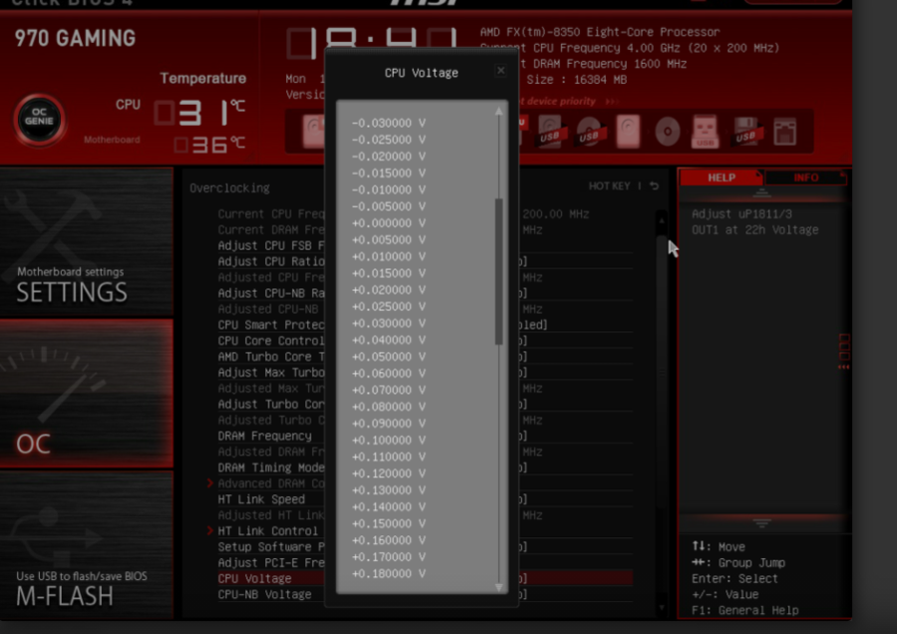The image size is (897, 634).
Task: Set the offset to +0.150000 V
Action: [x=389, y=523]
